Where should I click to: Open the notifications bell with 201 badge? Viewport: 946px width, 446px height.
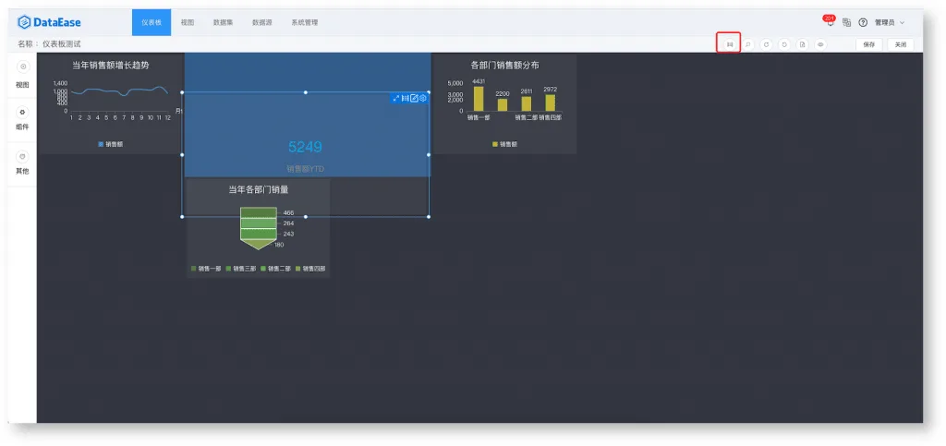coord(831,21)
